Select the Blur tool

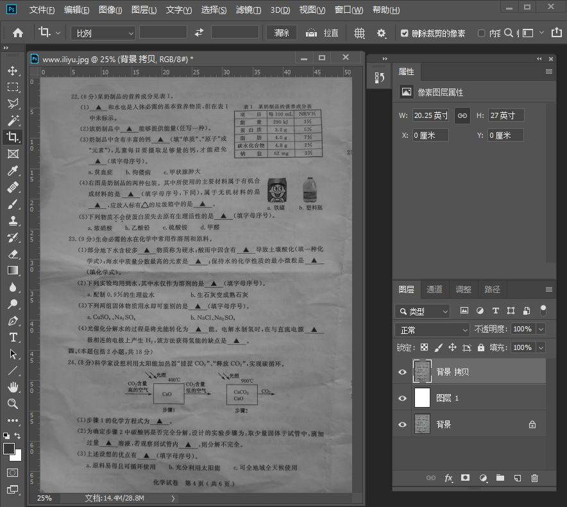13,287
